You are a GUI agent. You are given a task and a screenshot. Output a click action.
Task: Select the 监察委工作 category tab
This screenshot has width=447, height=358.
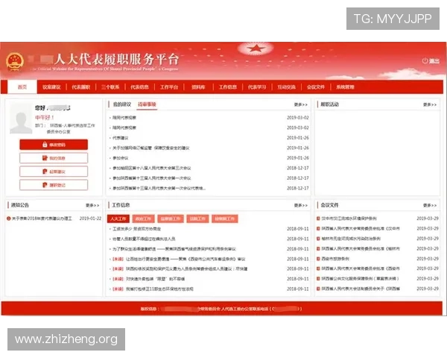[171, 219]
